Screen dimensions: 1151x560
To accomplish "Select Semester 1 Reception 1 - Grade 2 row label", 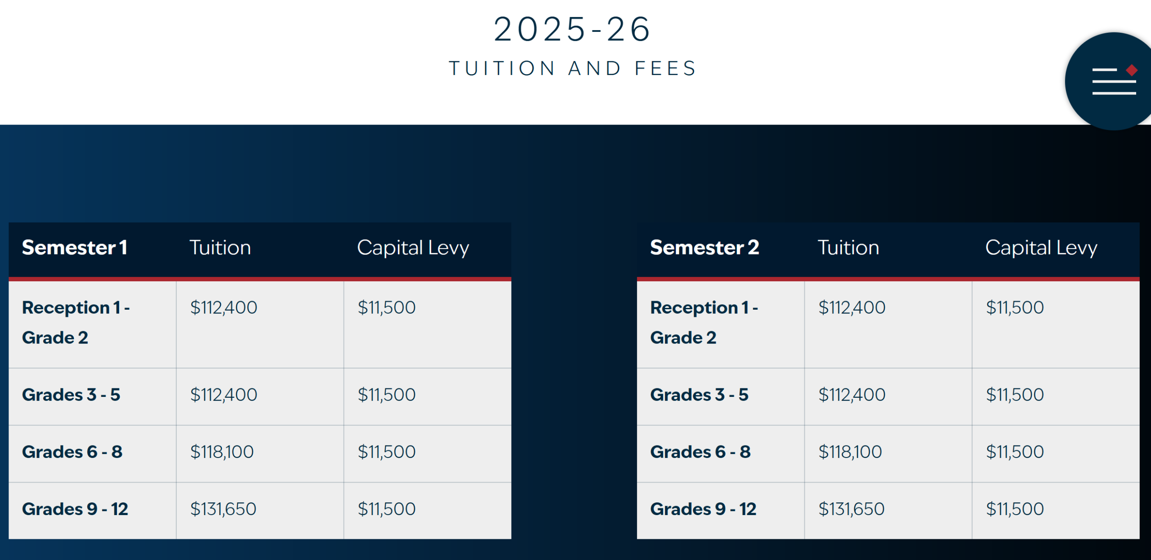I will pyautogui.click(x=76, y=322).
